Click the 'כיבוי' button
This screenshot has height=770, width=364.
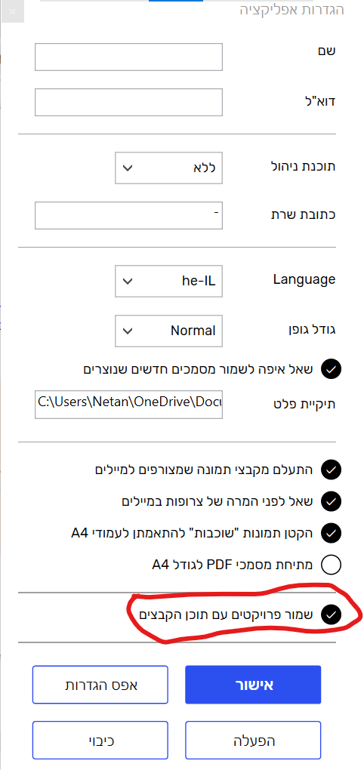[x=100, y=741]
